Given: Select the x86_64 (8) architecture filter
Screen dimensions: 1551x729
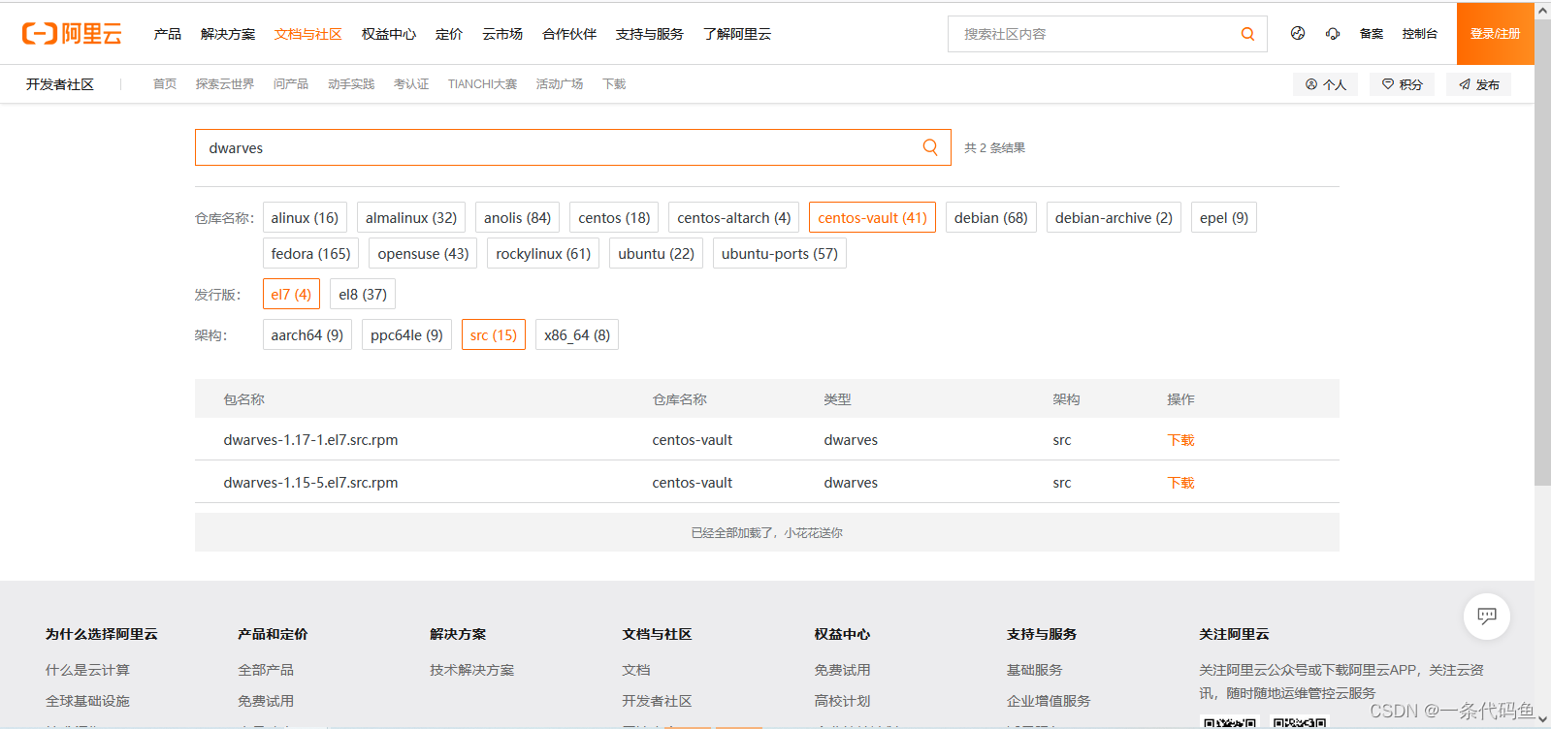Looking at the screenshot, I should click(x=577, y=334).
